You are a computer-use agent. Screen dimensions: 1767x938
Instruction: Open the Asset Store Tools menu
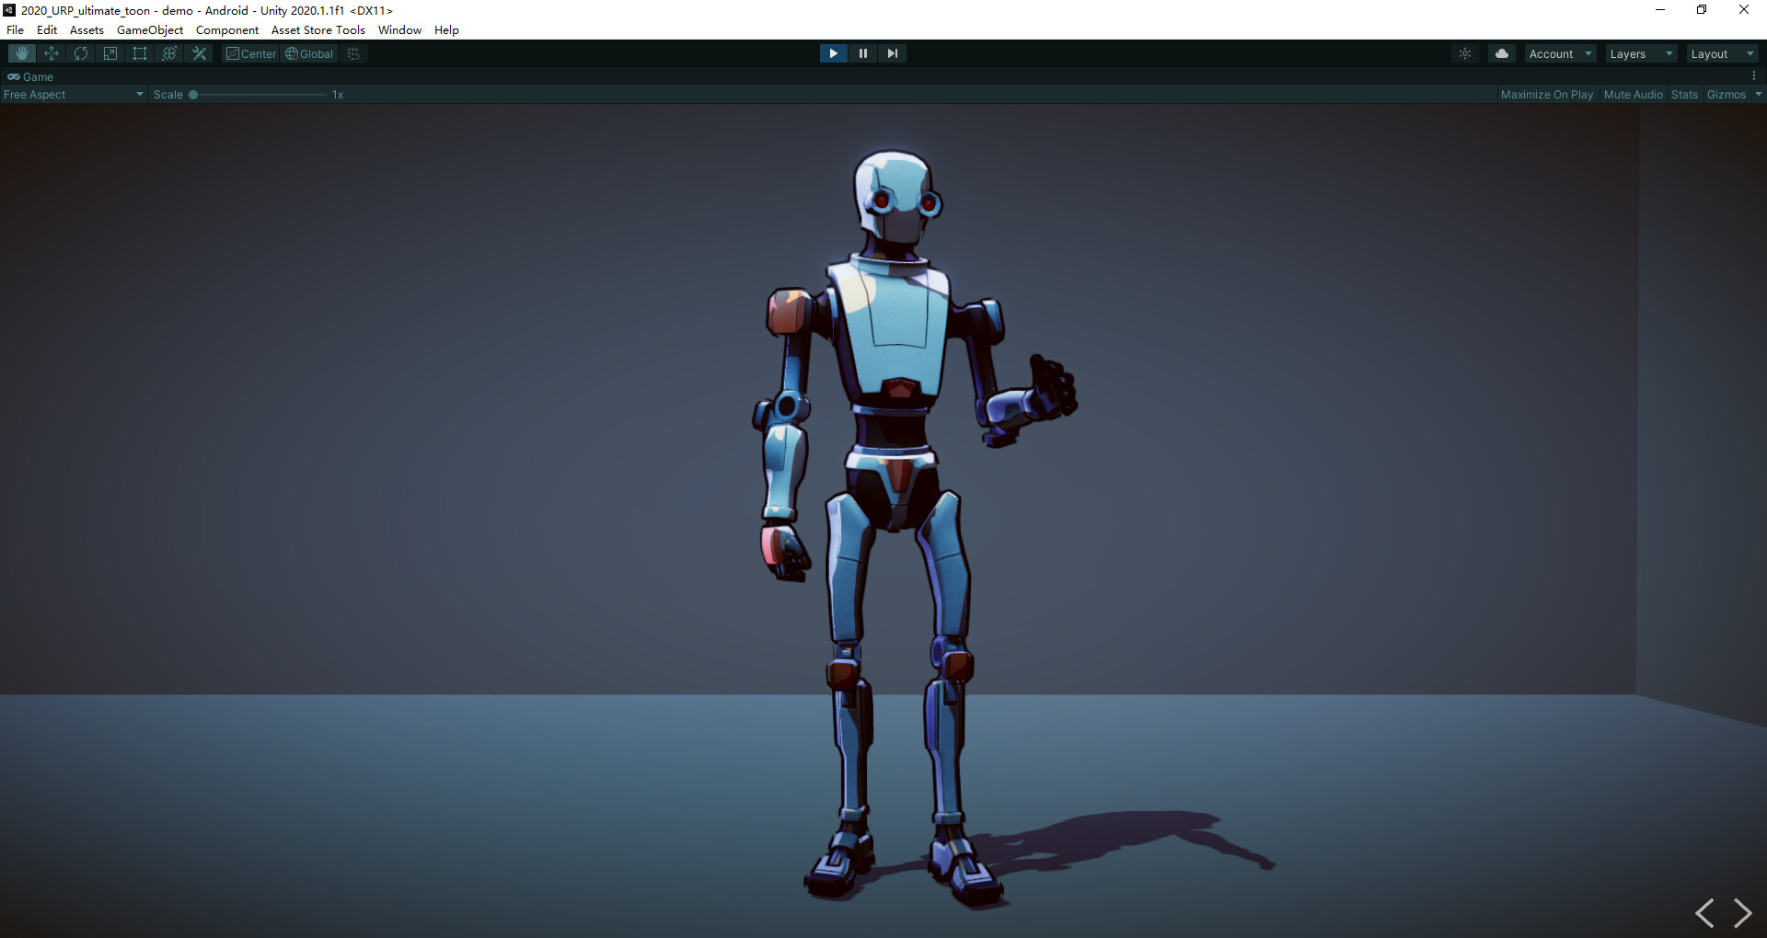click(318, 29)
